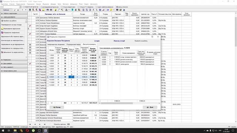Open 'Прийом на роботу' in the sidebar

coord(10,21)
